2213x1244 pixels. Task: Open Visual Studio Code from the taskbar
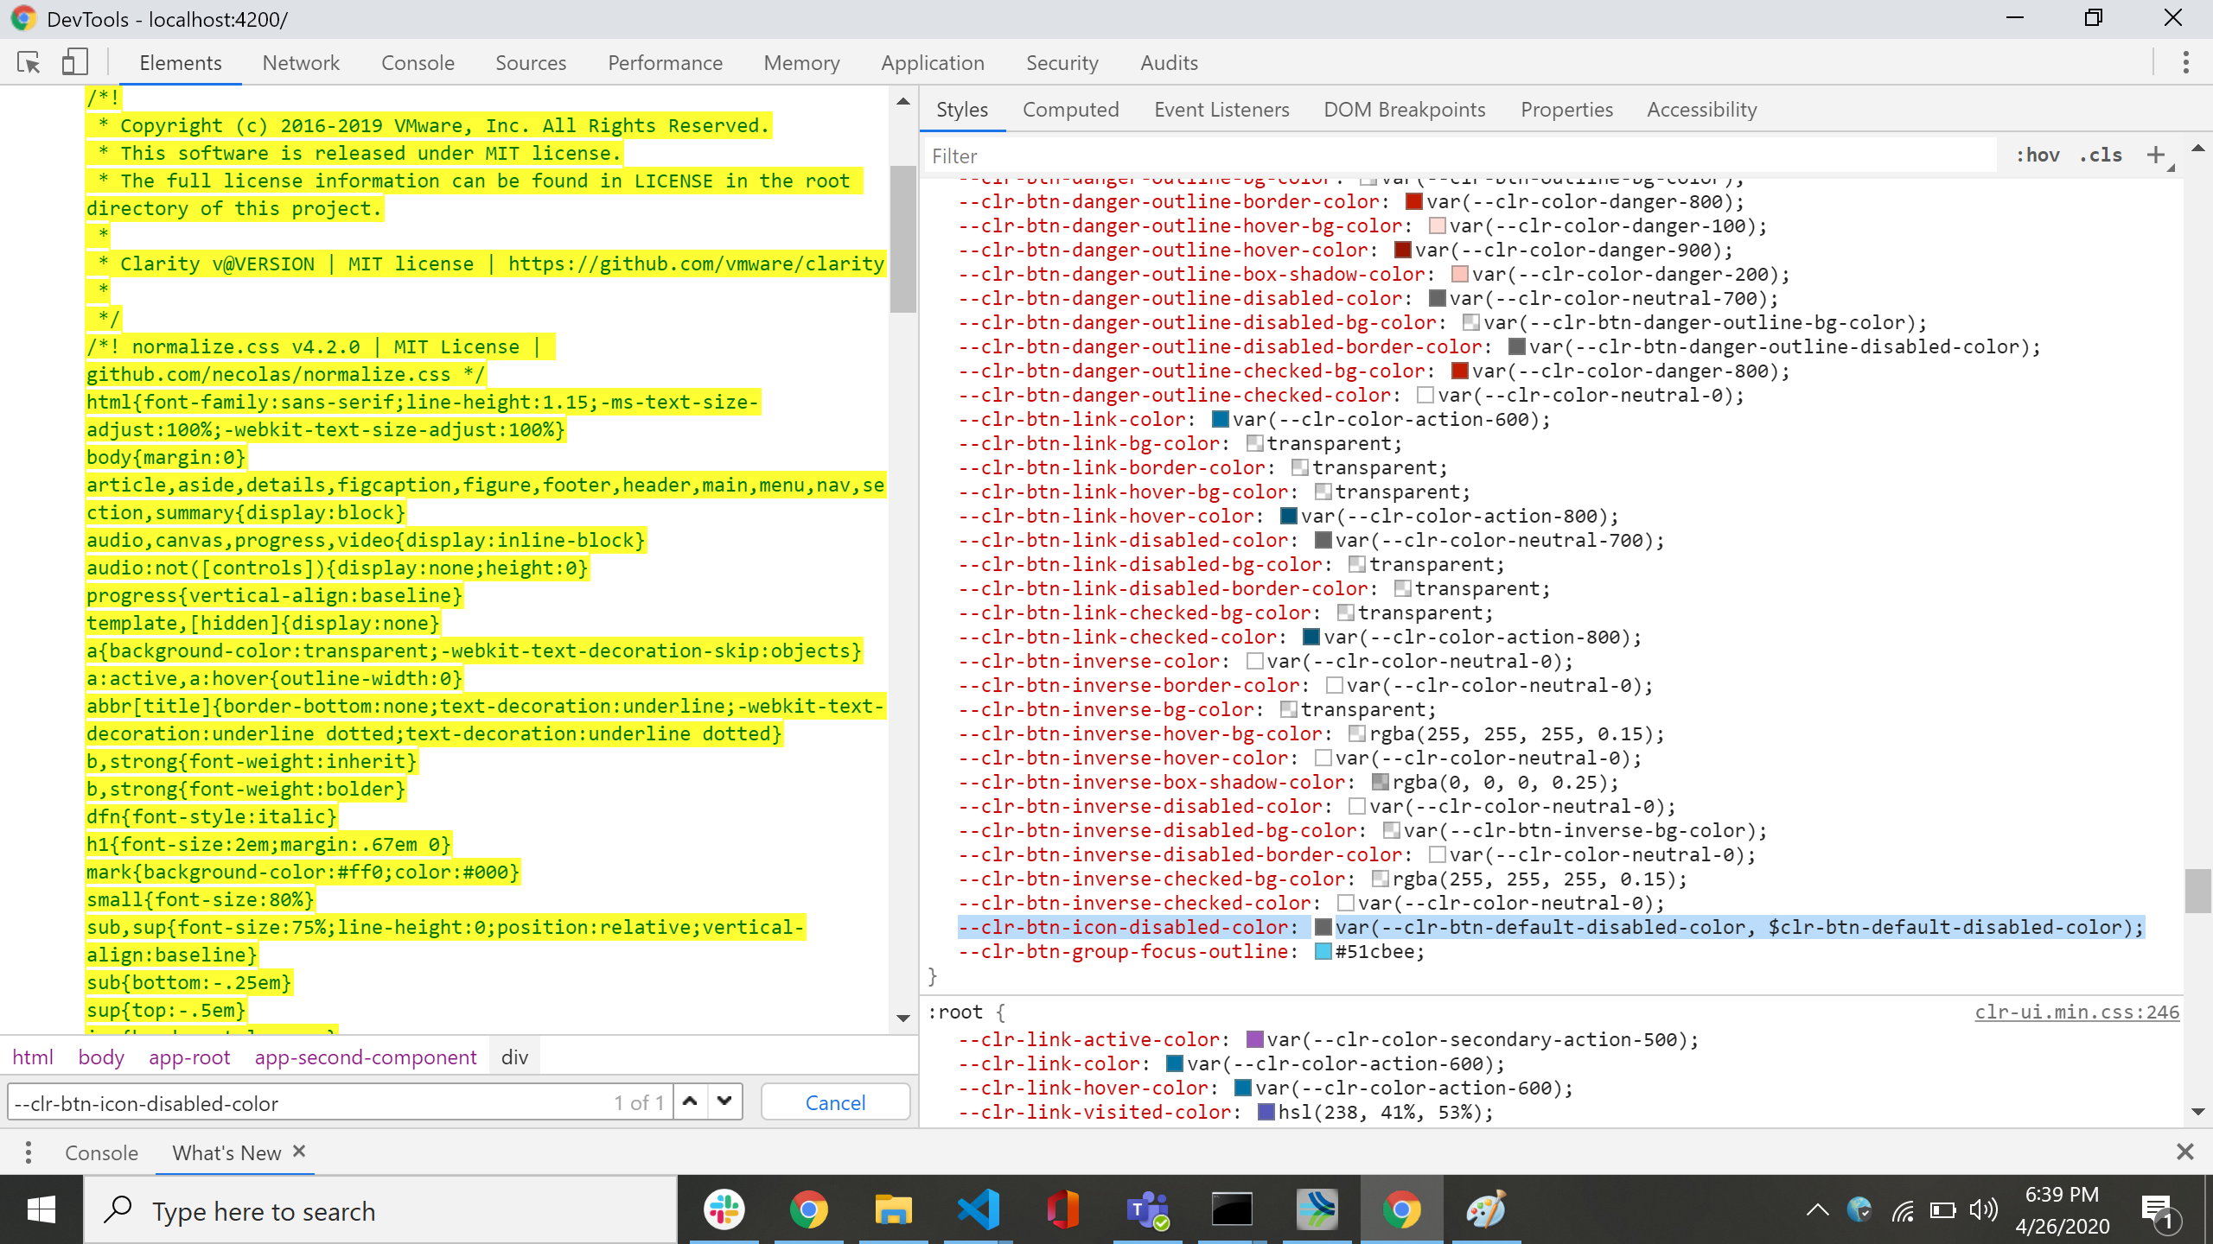[978, 1209]
